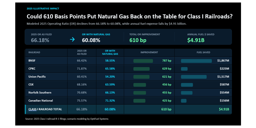Click the OR WITH NATURAL GAS column header
Screen dimensions: 256x128
click(110, 52)
